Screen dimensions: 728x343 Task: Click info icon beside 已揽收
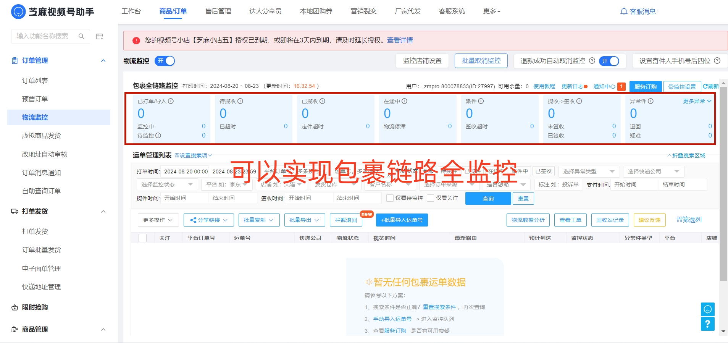[322, 101]
